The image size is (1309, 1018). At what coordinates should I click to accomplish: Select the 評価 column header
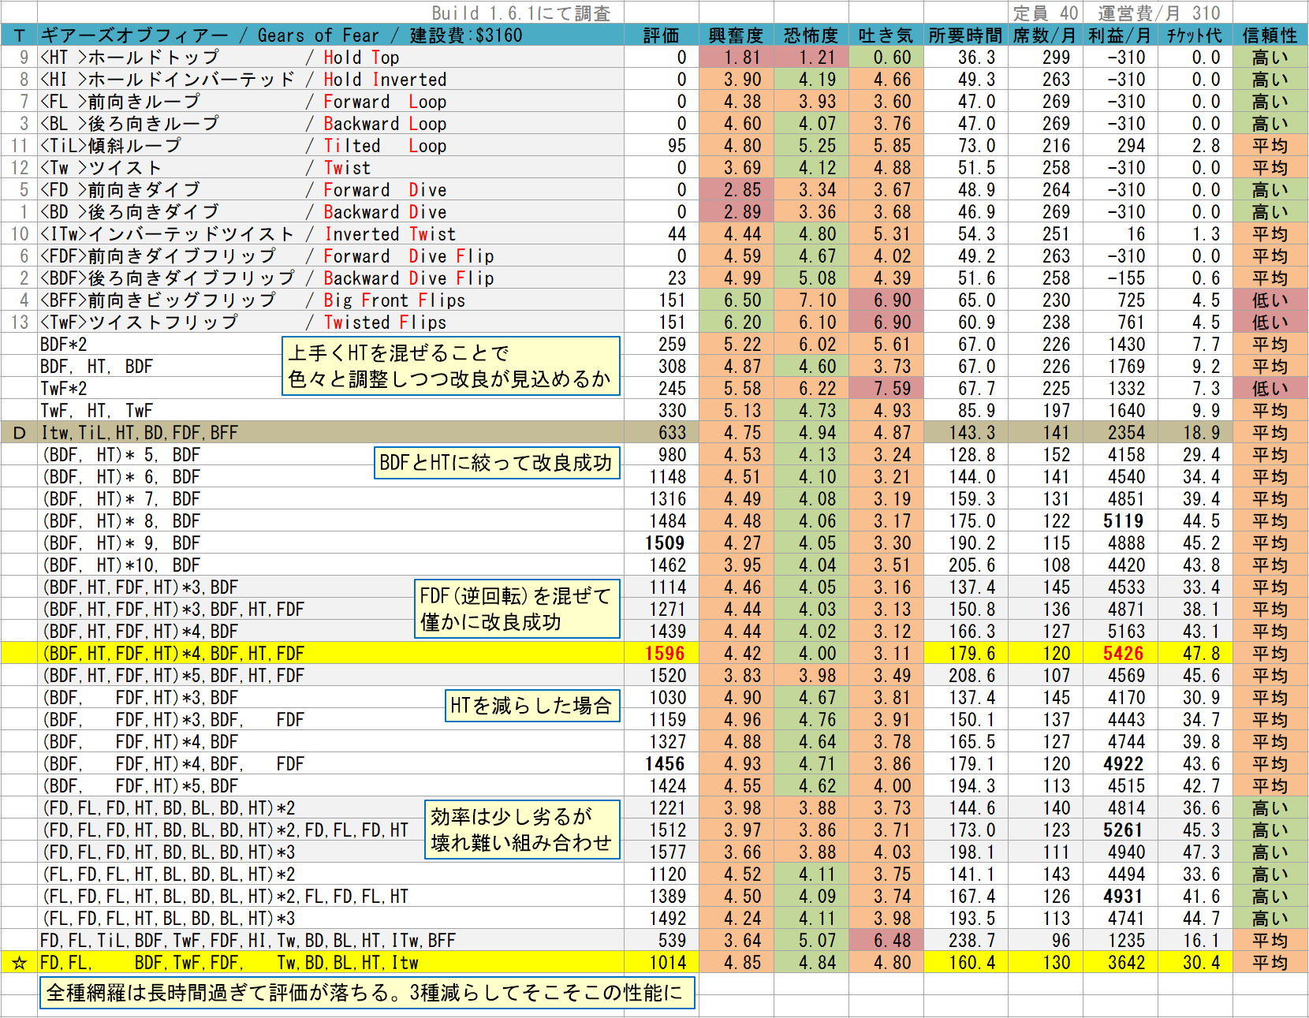pyautogui.click(x=661, y=35)
